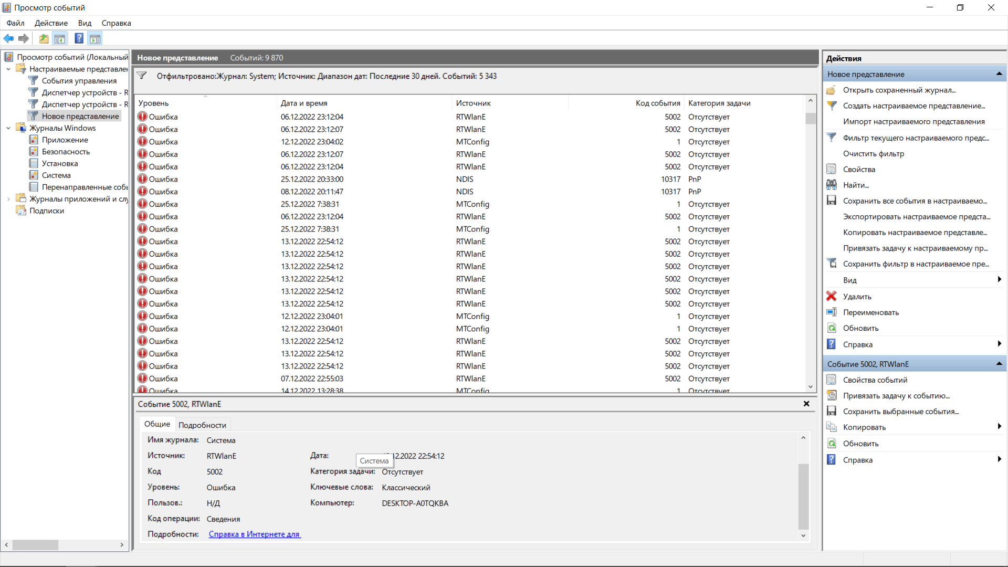Sort by the Категория задачи column header
Screen dimensions: 1008x567
coord(743,103)
